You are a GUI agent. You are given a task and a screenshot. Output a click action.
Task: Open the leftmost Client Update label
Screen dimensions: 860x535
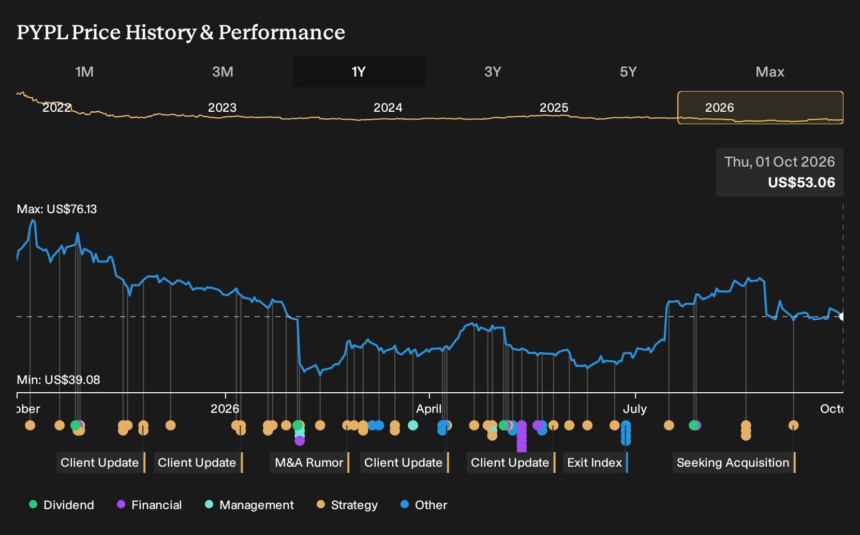point(100,463)
